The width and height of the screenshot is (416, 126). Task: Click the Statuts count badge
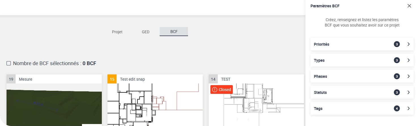click(x=397, y=92)
